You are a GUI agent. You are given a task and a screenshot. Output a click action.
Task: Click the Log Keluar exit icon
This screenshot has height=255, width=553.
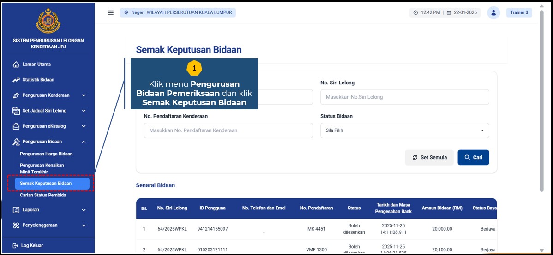click(x=15, y=246)
